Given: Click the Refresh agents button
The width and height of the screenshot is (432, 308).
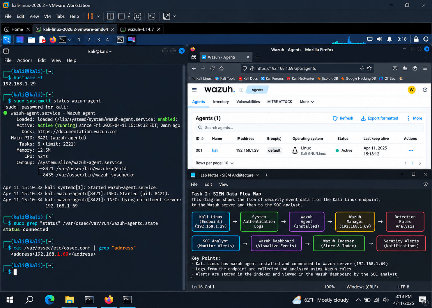Looking at the screenshot, I should [x=343, y=118].
